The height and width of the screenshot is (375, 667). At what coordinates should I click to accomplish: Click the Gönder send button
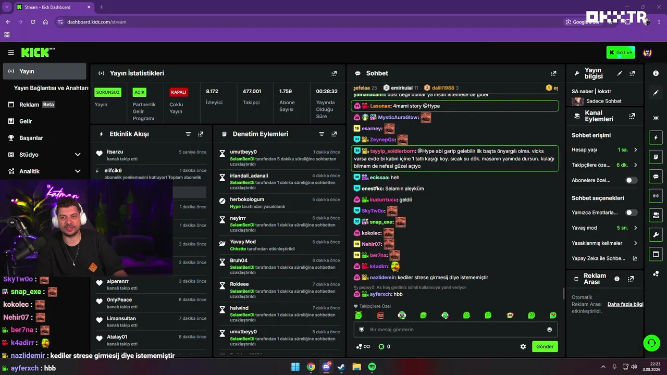click(545, 346)
